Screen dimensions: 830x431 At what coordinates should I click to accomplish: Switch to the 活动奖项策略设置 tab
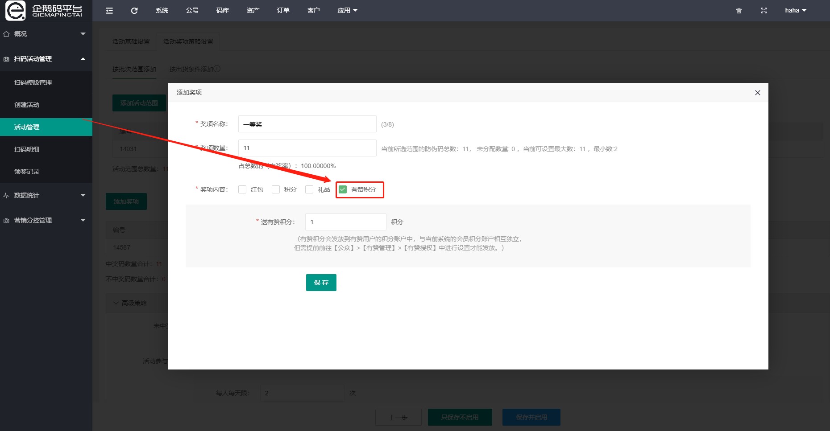188,41
